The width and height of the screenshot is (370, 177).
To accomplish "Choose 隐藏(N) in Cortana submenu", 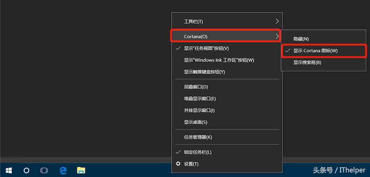I will pyautogui.click(x=301, y=39).
